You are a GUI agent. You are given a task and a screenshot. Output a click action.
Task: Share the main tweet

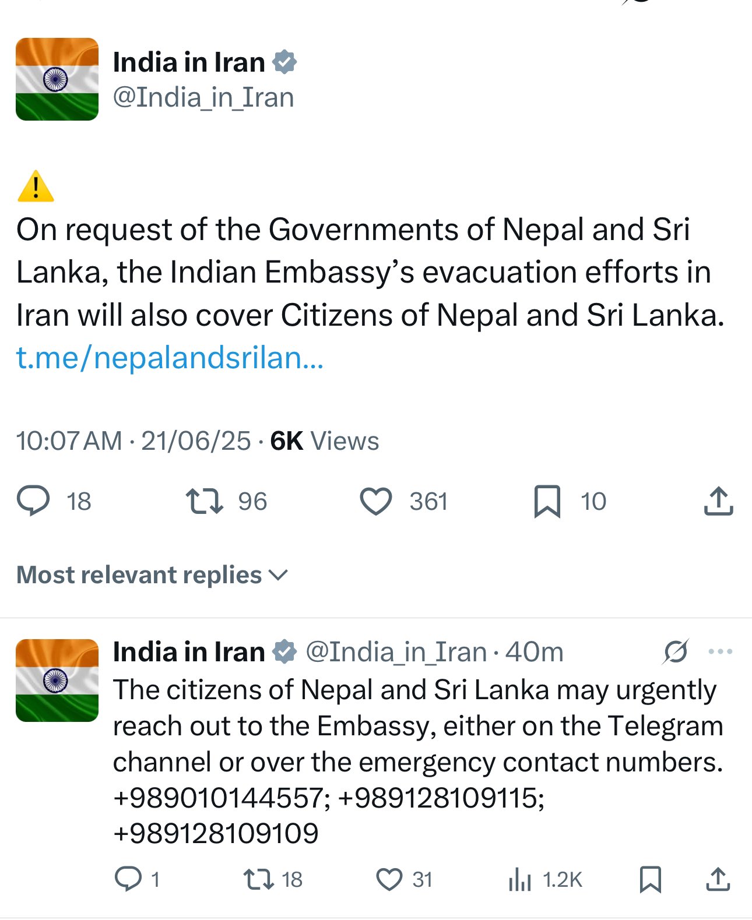point(718,501)
